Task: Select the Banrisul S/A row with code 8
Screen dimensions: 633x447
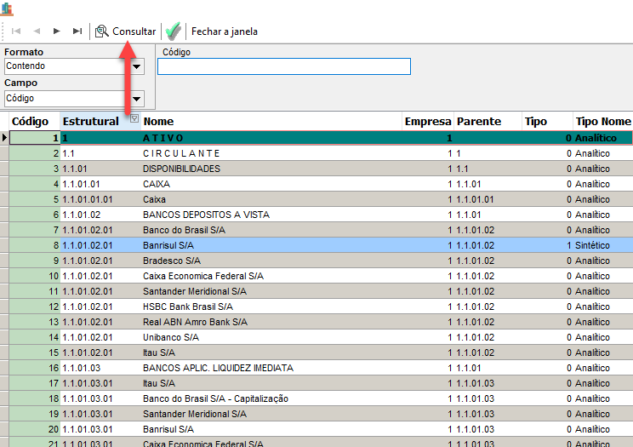Action: [x=171, y=245]
